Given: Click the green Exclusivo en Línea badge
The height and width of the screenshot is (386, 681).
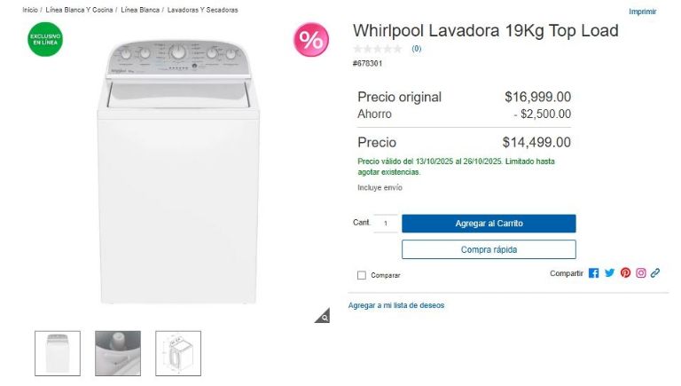Looking at the screenshot, I should [x=45, y=40].
